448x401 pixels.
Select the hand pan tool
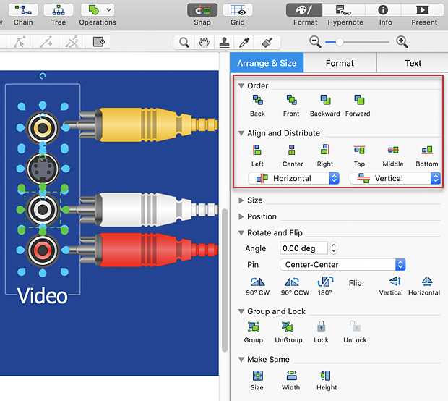pyautogui.click(x=204, y=43)
